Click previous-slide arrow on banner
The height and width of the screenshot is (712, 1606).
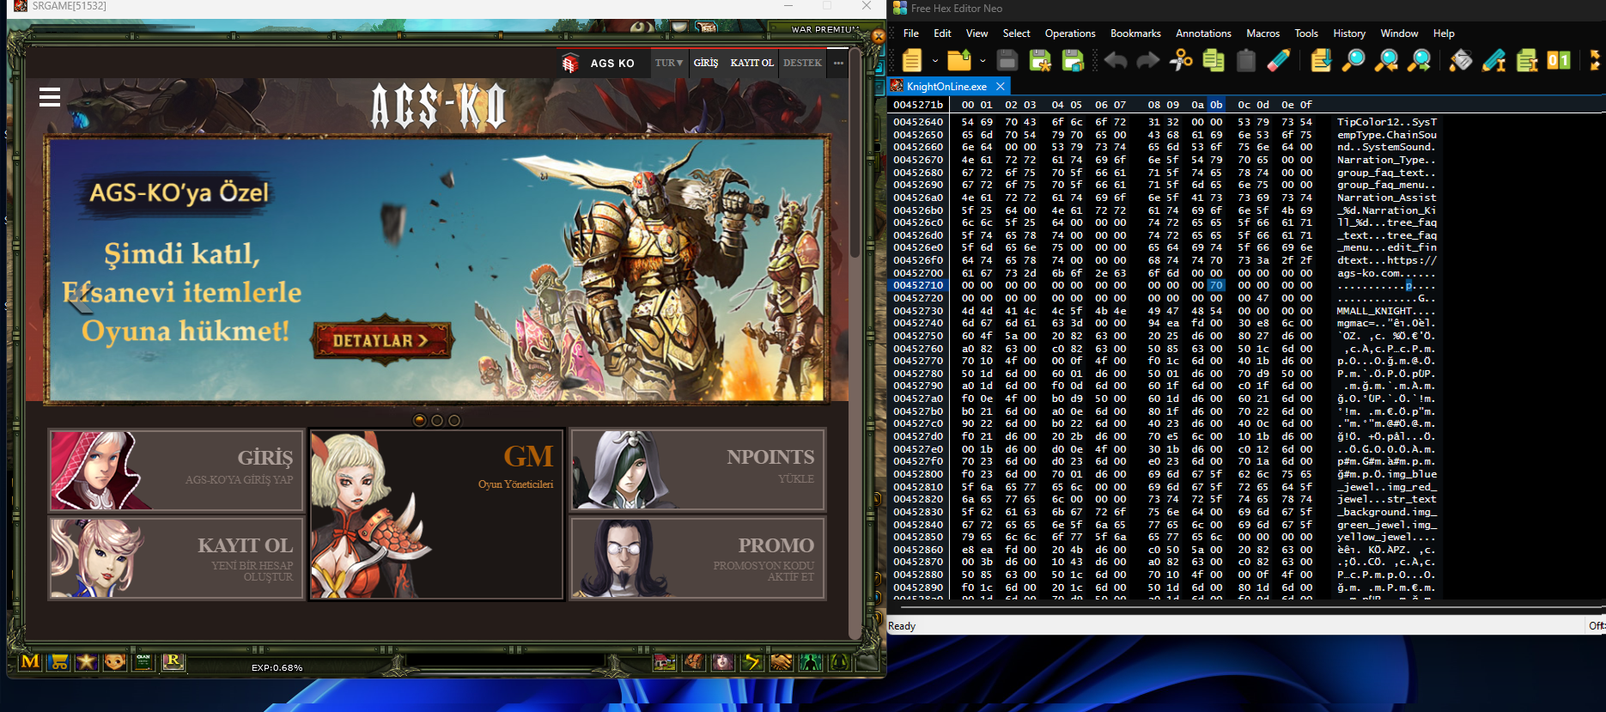click(x=80, y=299)
